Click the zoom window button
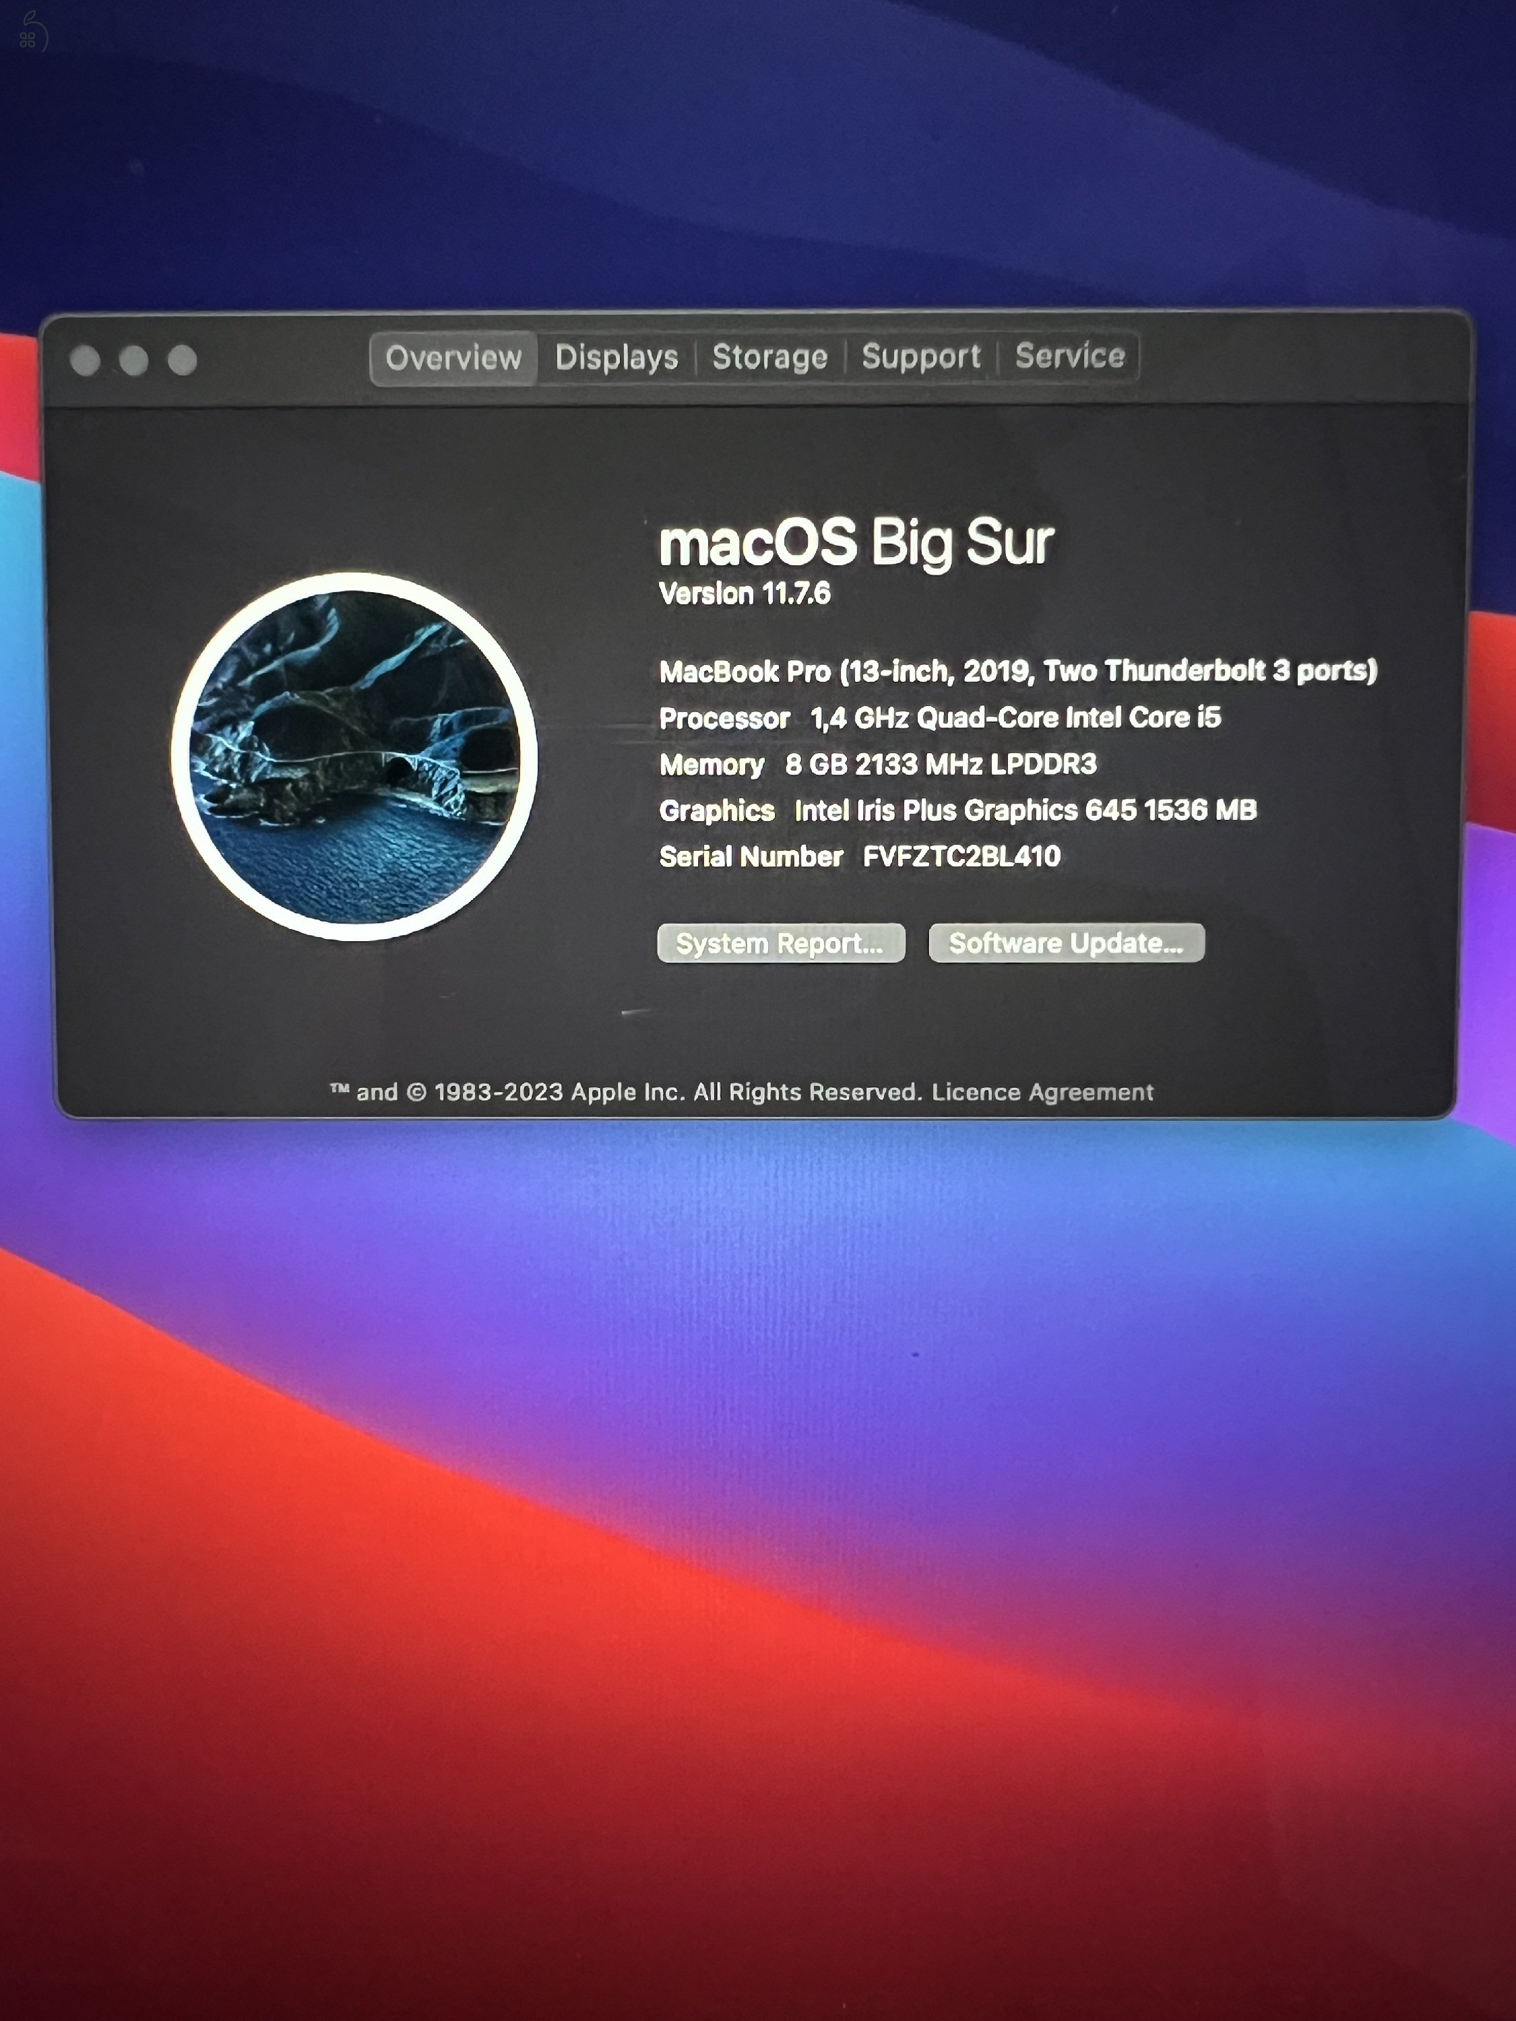1516x2021 pixels. pos(183,360)
